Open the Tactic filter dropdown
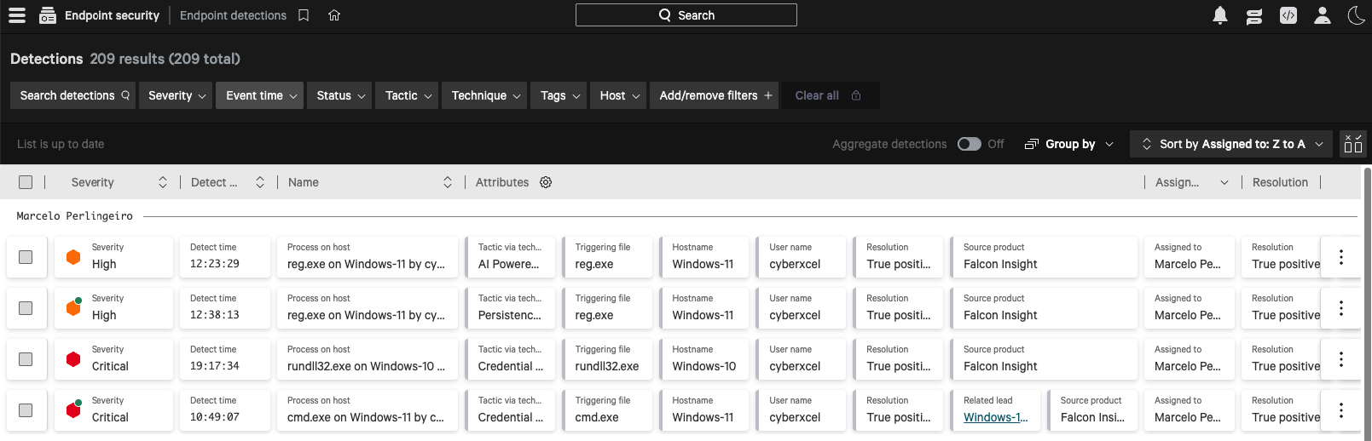 point(408,95)
